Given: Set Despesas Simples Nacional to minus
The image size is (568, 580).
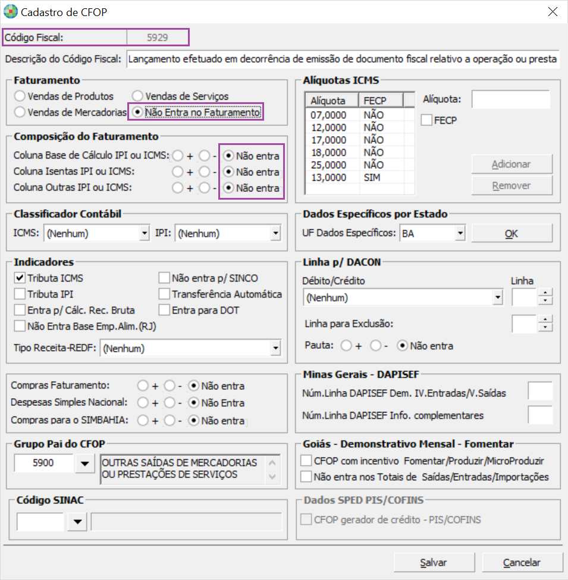Looking at the screenshot, I should point(170,403).
